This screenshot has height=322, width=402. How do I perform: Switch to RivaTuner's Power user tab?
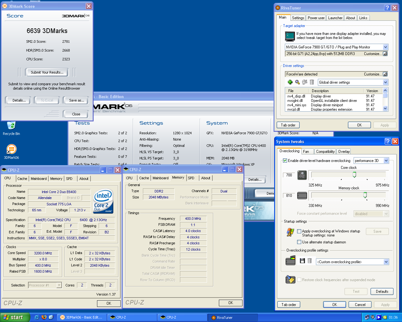click(x=316, y=18)
